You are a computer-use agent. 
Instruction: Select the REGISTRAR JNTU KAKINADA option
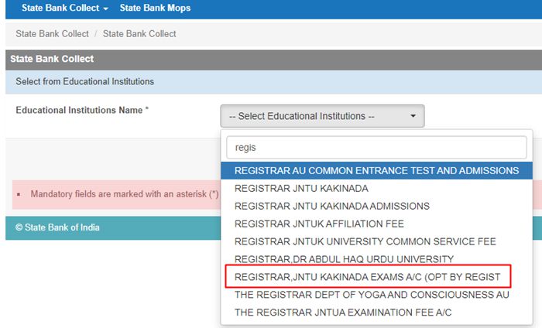[377, 189]
